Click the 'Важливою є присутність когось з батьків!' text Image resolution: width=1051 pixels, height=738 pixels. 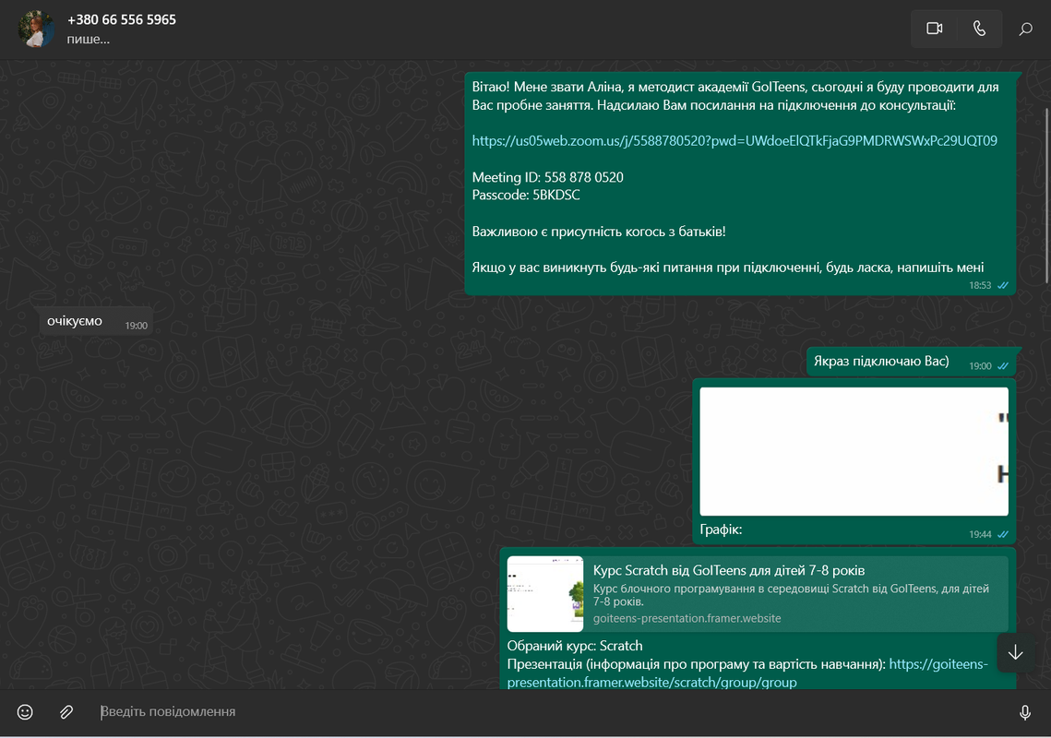(599, 232)
